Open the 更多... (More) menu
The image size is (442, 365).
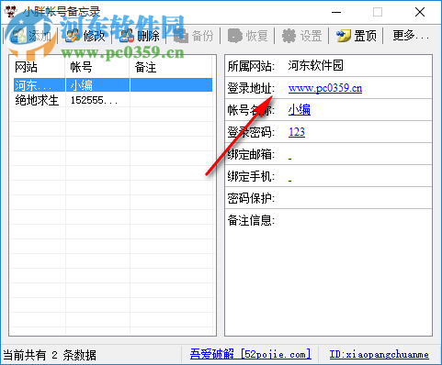(x=411, y=36)
